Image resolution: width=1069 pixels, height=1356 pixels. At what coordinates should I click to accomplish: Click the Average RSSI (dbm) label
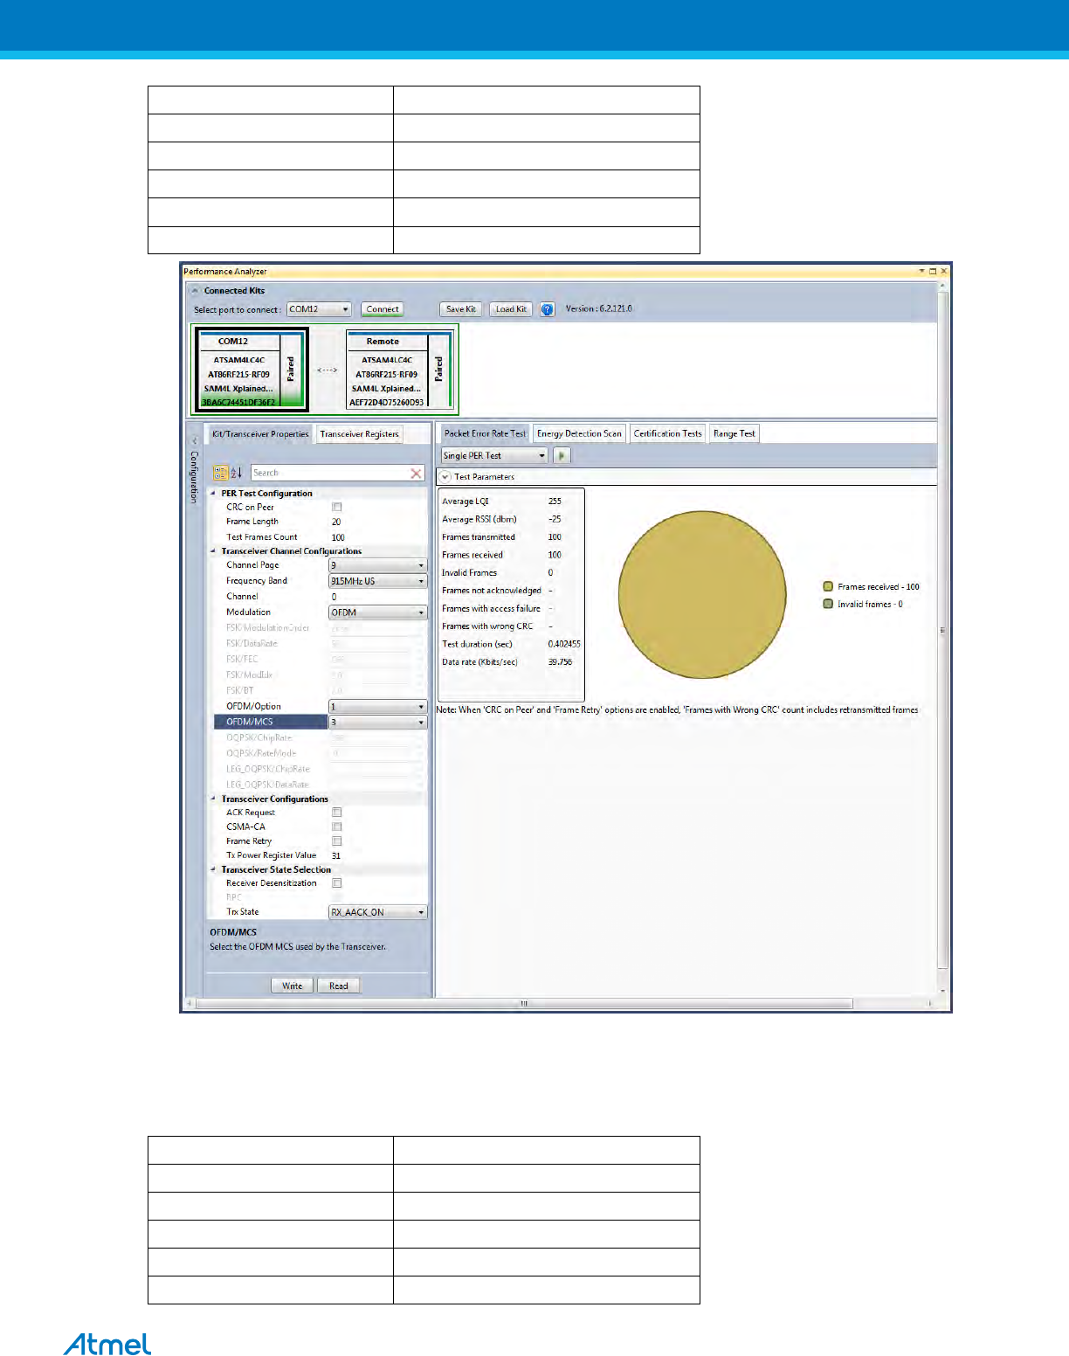(x=479, y=519)
